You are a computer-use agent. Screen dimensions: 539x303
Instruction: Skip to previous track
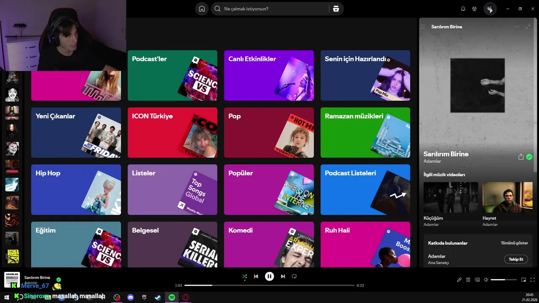coord(256,276)
